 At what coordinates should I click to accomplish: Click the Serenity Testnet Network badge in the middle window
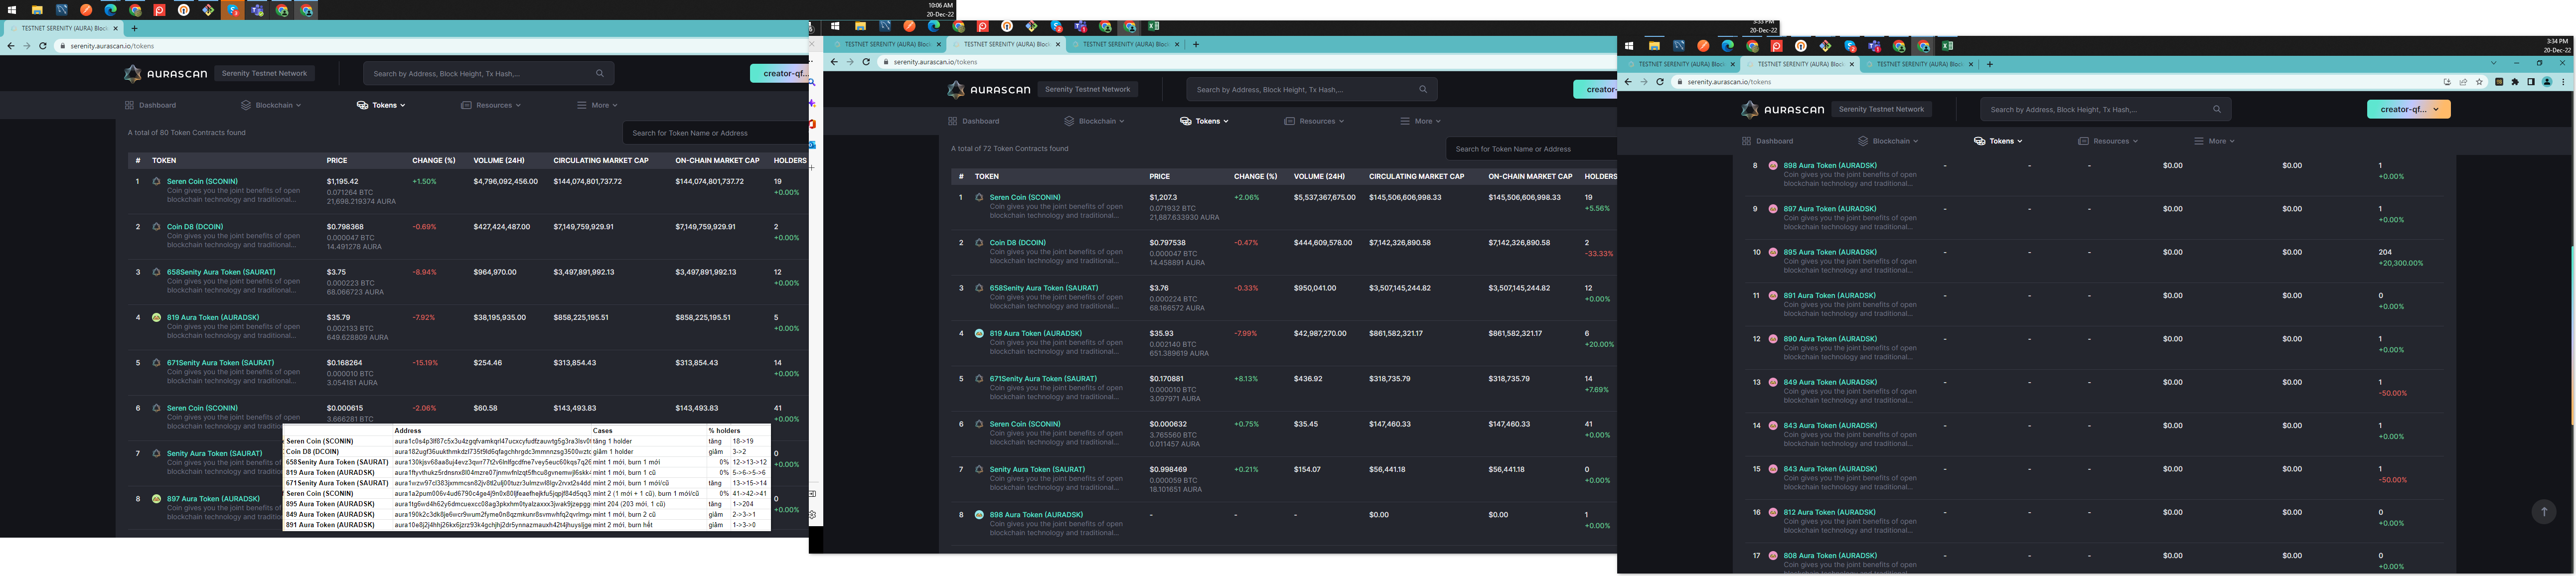[1087, 89]
